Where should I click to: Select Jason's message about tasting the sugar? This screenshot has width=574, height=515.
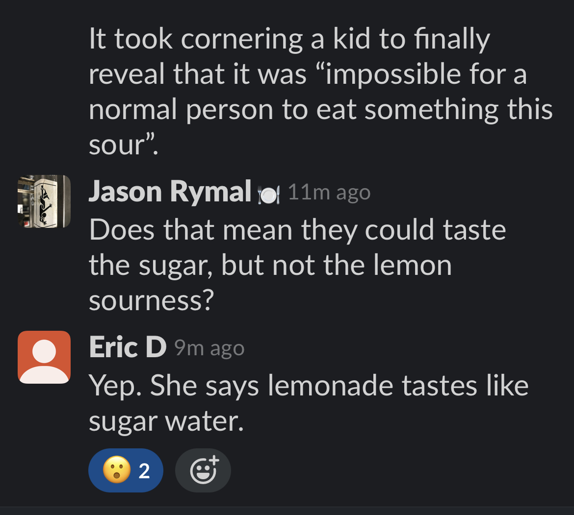click(297, 265)
